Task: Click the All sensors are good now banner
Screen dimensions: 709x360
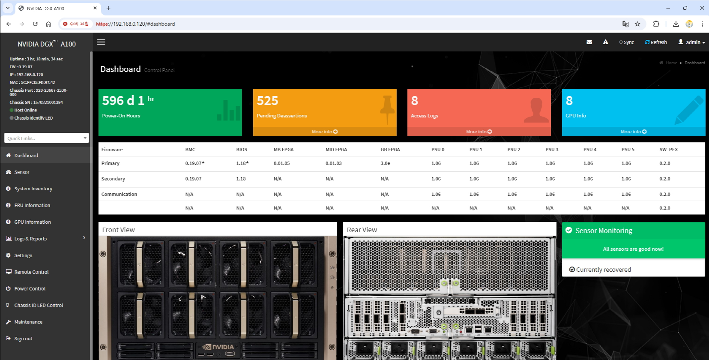Action: point(633,249)
